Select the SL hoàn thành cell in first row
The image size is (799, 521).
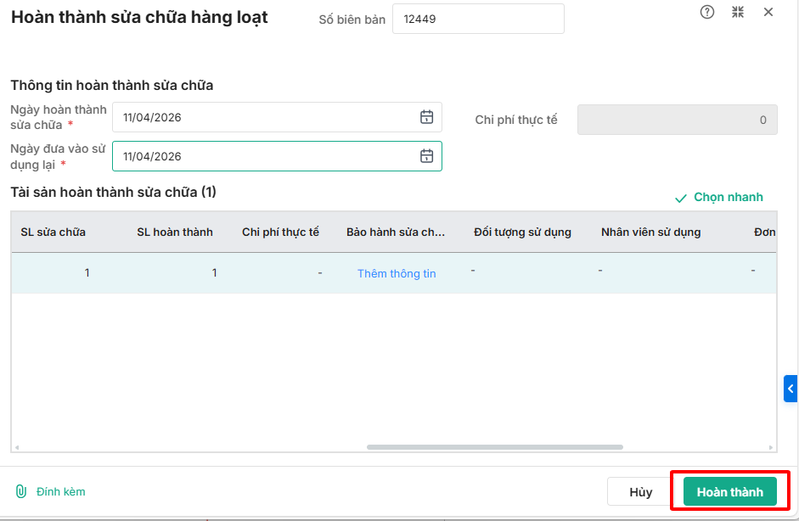tap(175, 273)
